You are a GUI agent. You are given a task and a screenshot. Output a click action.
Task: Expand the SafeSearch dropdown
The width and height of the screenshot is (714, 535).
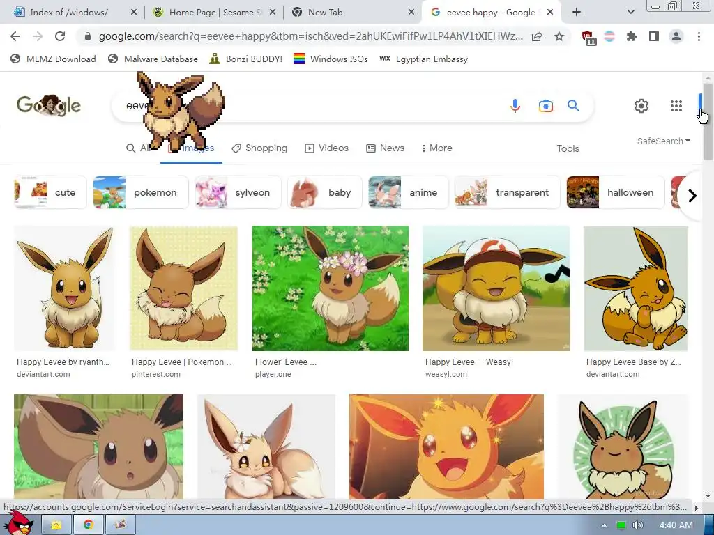[x=664, y=141]
